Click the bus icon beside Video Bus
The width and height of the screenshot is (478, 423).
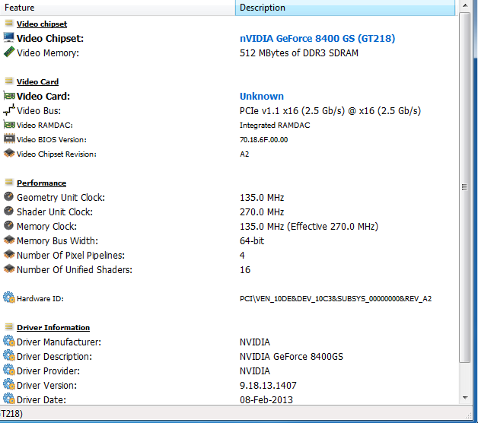coord(9,110)
